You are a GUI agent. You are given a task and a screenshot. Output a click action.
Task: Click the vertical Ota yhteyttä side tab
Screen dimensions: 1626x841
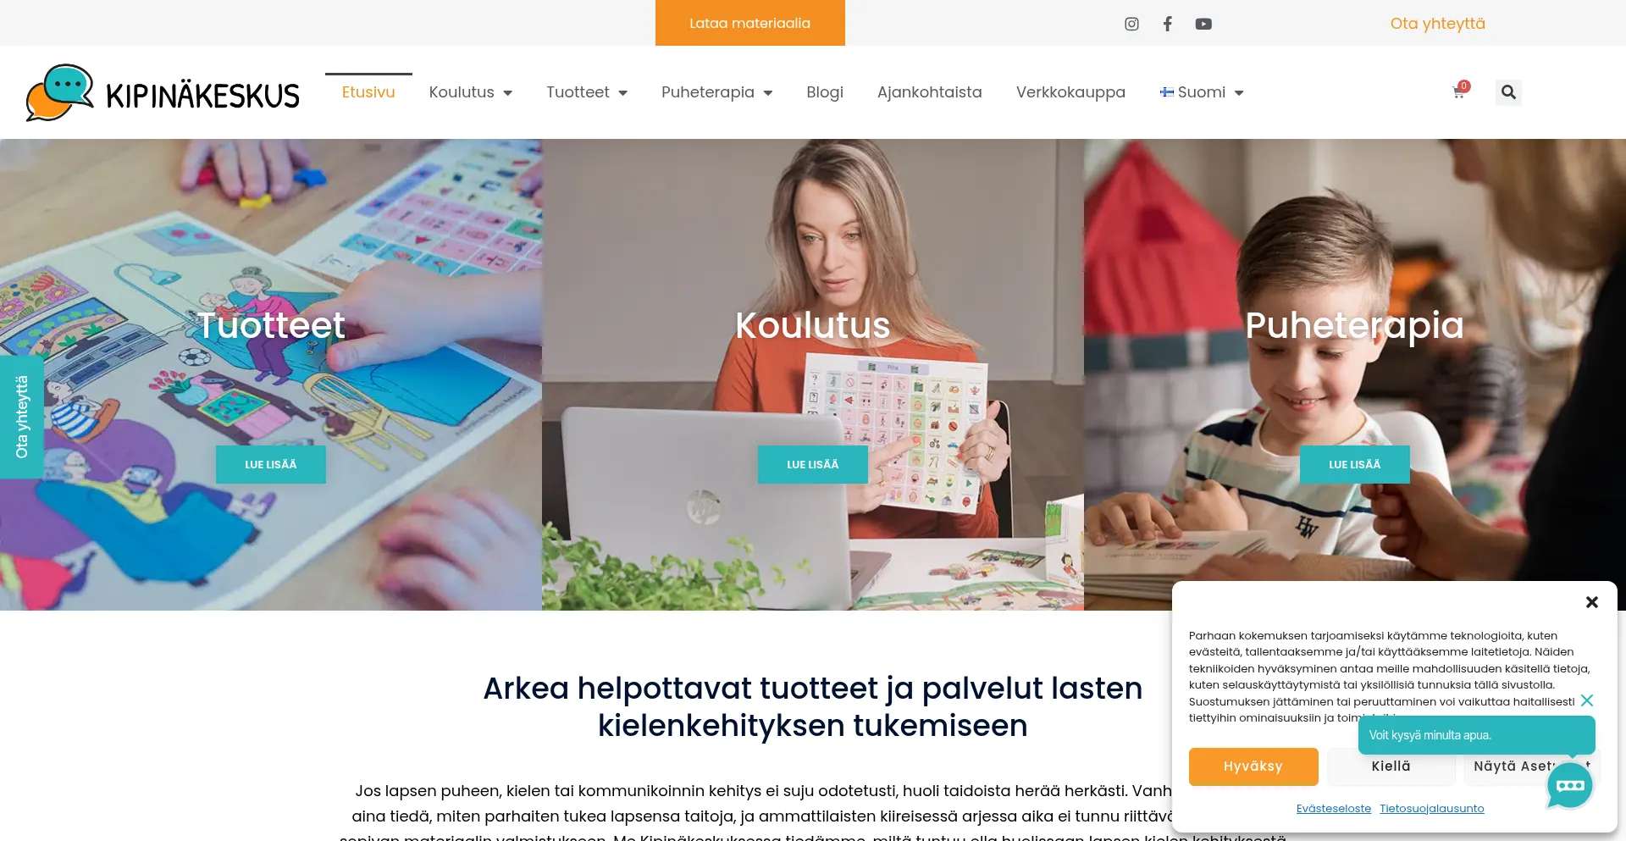[x=21, y=418]
